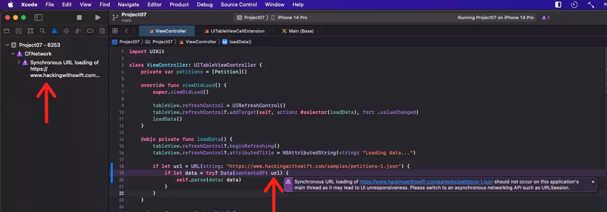Open the Edit menu

coord(67,4)
